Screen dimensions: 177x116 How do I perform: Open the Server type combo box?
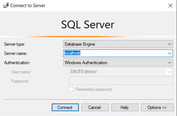(x=115, y=44)
